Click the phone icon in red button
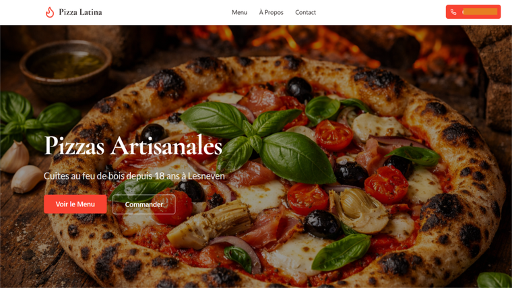Image resolution: width=512 pixels, height=288 pixels. pos(453,12)
